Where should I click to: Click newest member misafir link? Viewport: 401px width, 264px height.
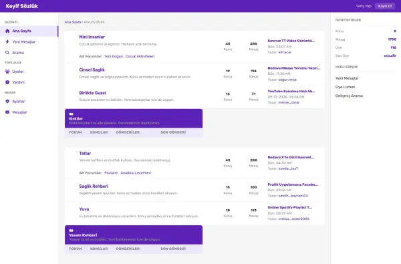click(x=390, y=55)
